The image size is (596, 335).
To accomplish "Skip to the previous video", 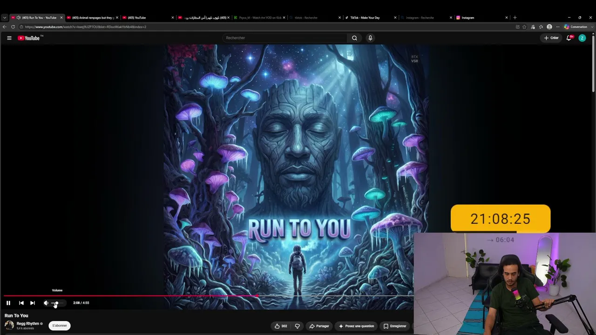I will [x=21, y=303].
